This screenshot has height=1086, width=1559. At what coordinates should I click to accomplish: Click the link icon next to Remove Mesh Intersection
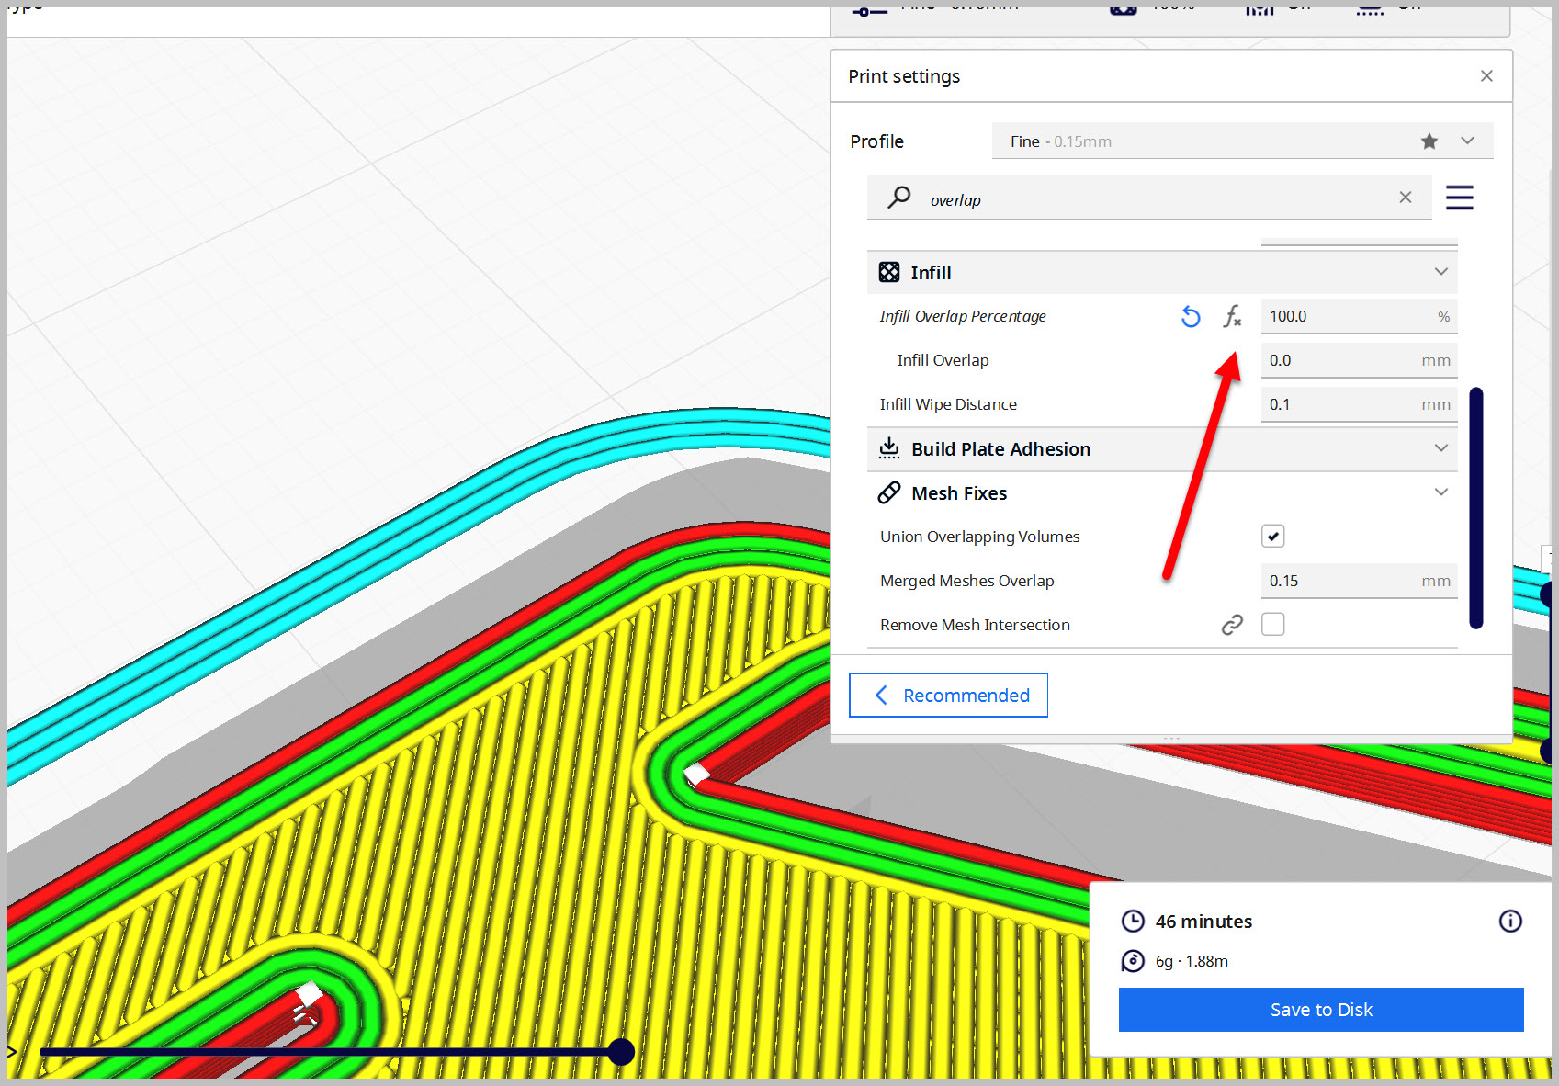pyautogui.click(x=1233, y=624)
